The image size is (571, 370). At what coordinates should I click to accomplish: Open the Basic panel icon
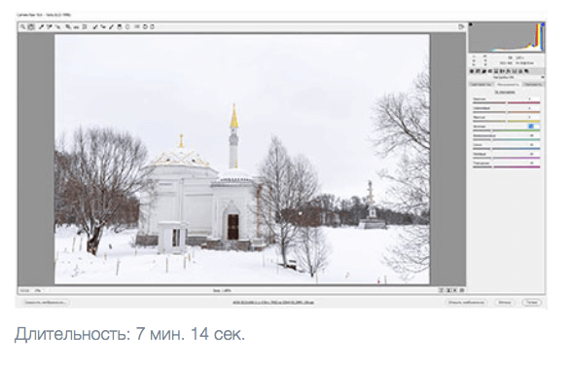pyautogui.click(x=472, y=71)
